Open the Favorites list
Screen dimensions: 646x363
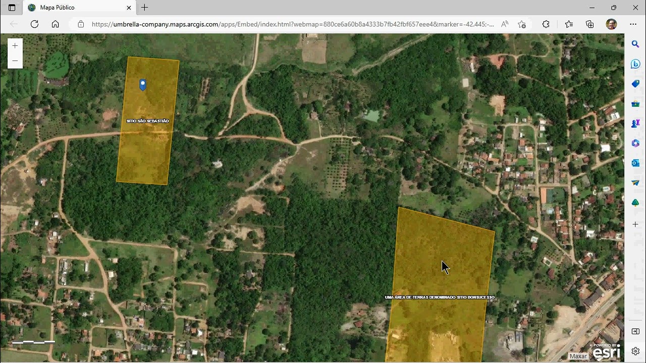coord(569,24)
